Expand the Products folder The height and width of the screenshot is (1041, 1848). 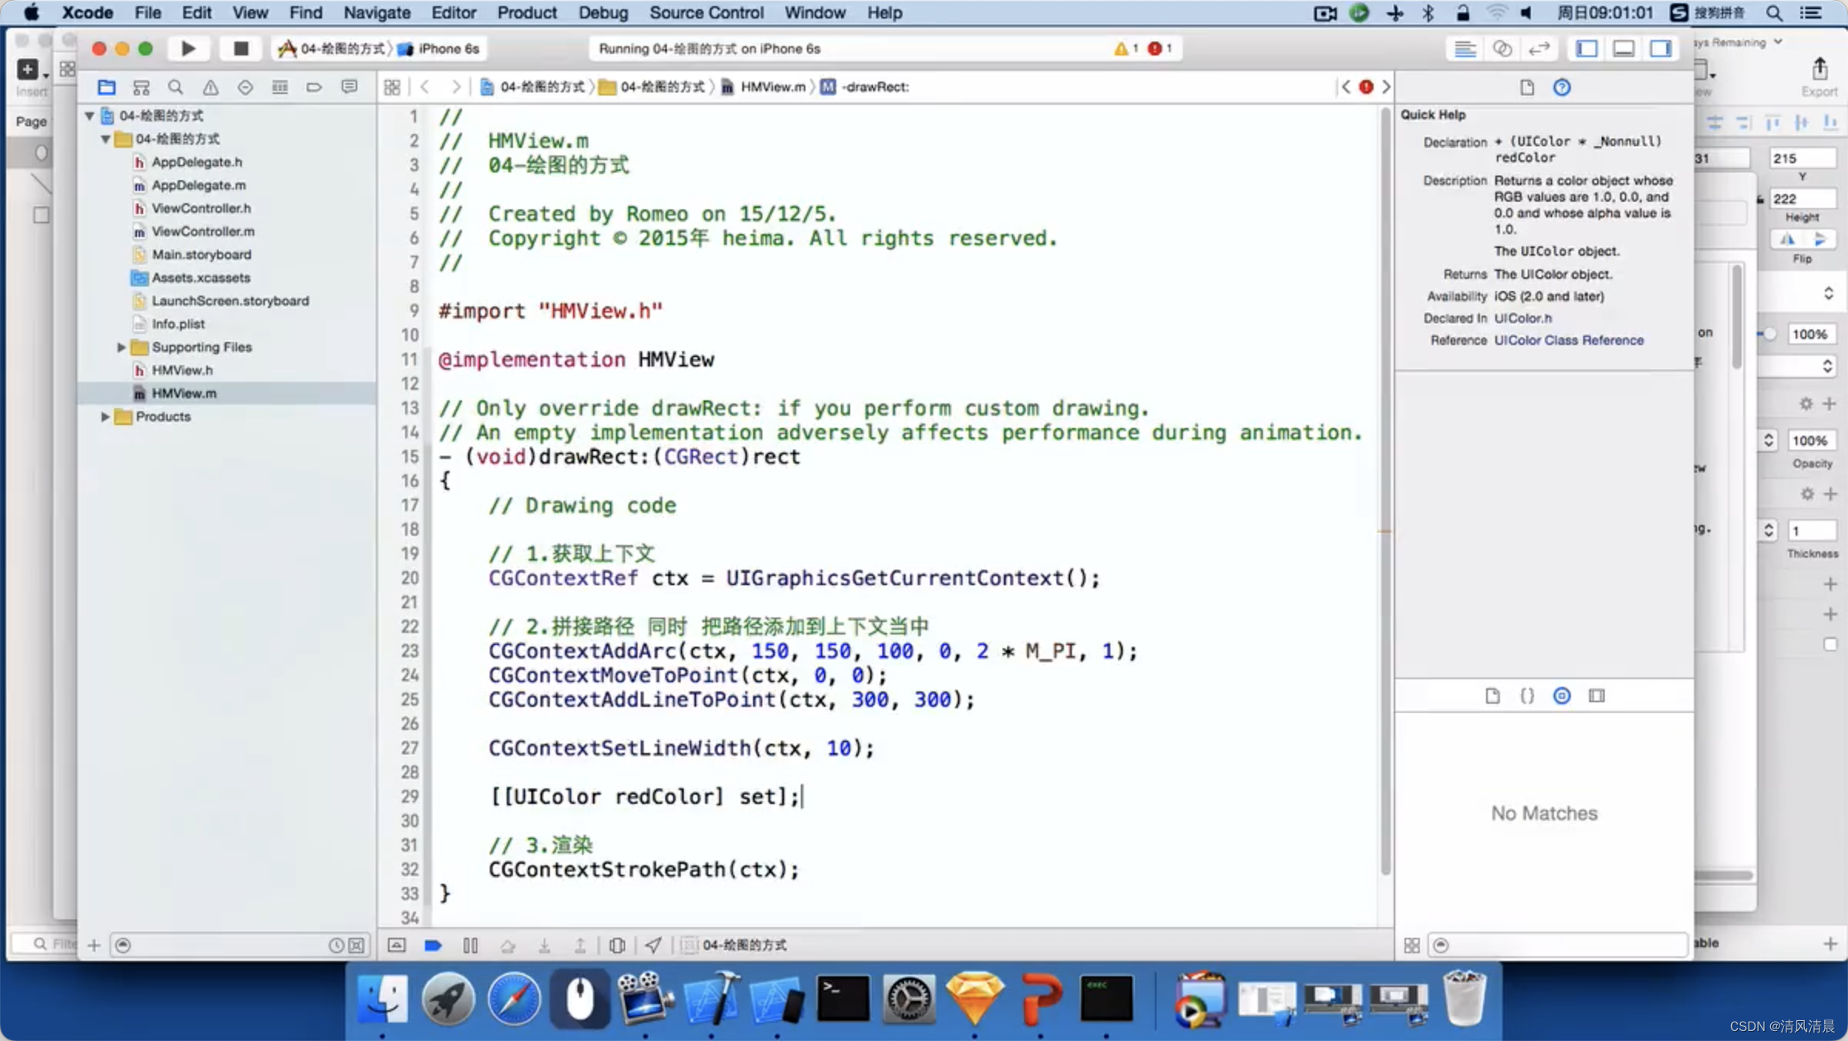tap(105, 417)
